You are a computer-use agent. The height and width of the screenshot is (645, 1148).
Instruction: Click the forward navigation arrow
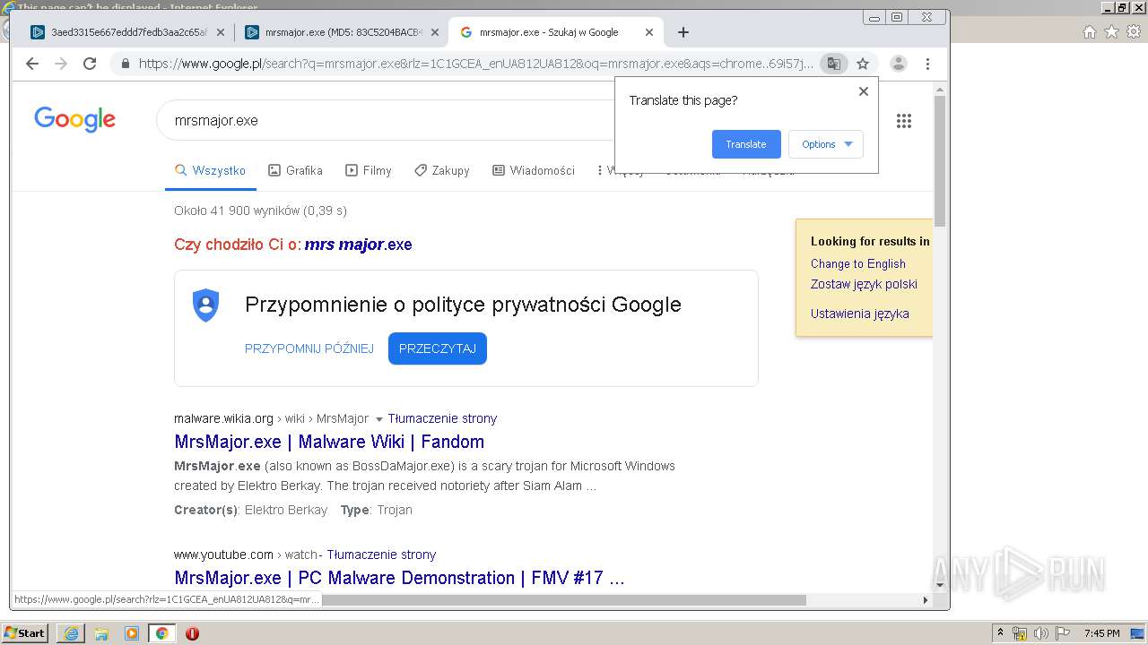click(x=61, y=64)
